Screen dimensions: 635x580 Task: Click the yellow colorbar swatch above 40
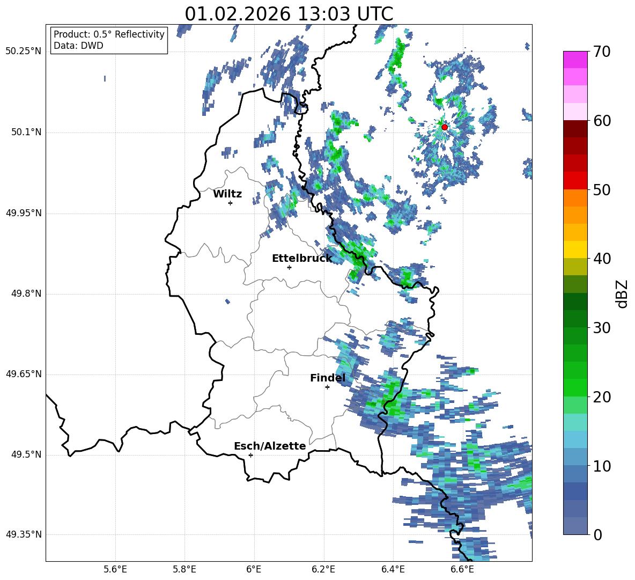click(575, 249)
